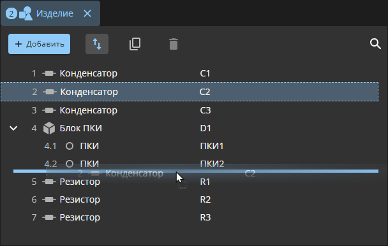Click the shapes icon in Изделие tab
The width and height of the screenshot is (388, 246).
point(26,13)
